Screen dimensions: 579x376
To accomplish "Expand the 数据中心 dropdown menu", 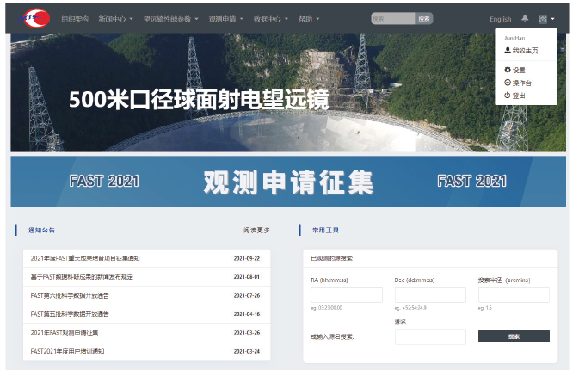I will pyautogui.click(x=271, y=19).
